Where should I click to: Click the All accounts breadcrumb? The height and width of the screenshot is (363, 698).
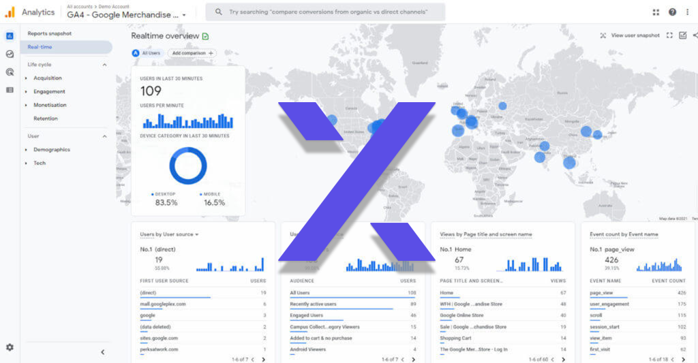pyautogui.click(x=80, y=6)
